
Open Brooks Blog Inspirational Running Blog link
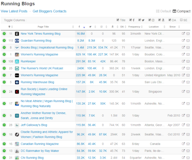pos(47,48)
